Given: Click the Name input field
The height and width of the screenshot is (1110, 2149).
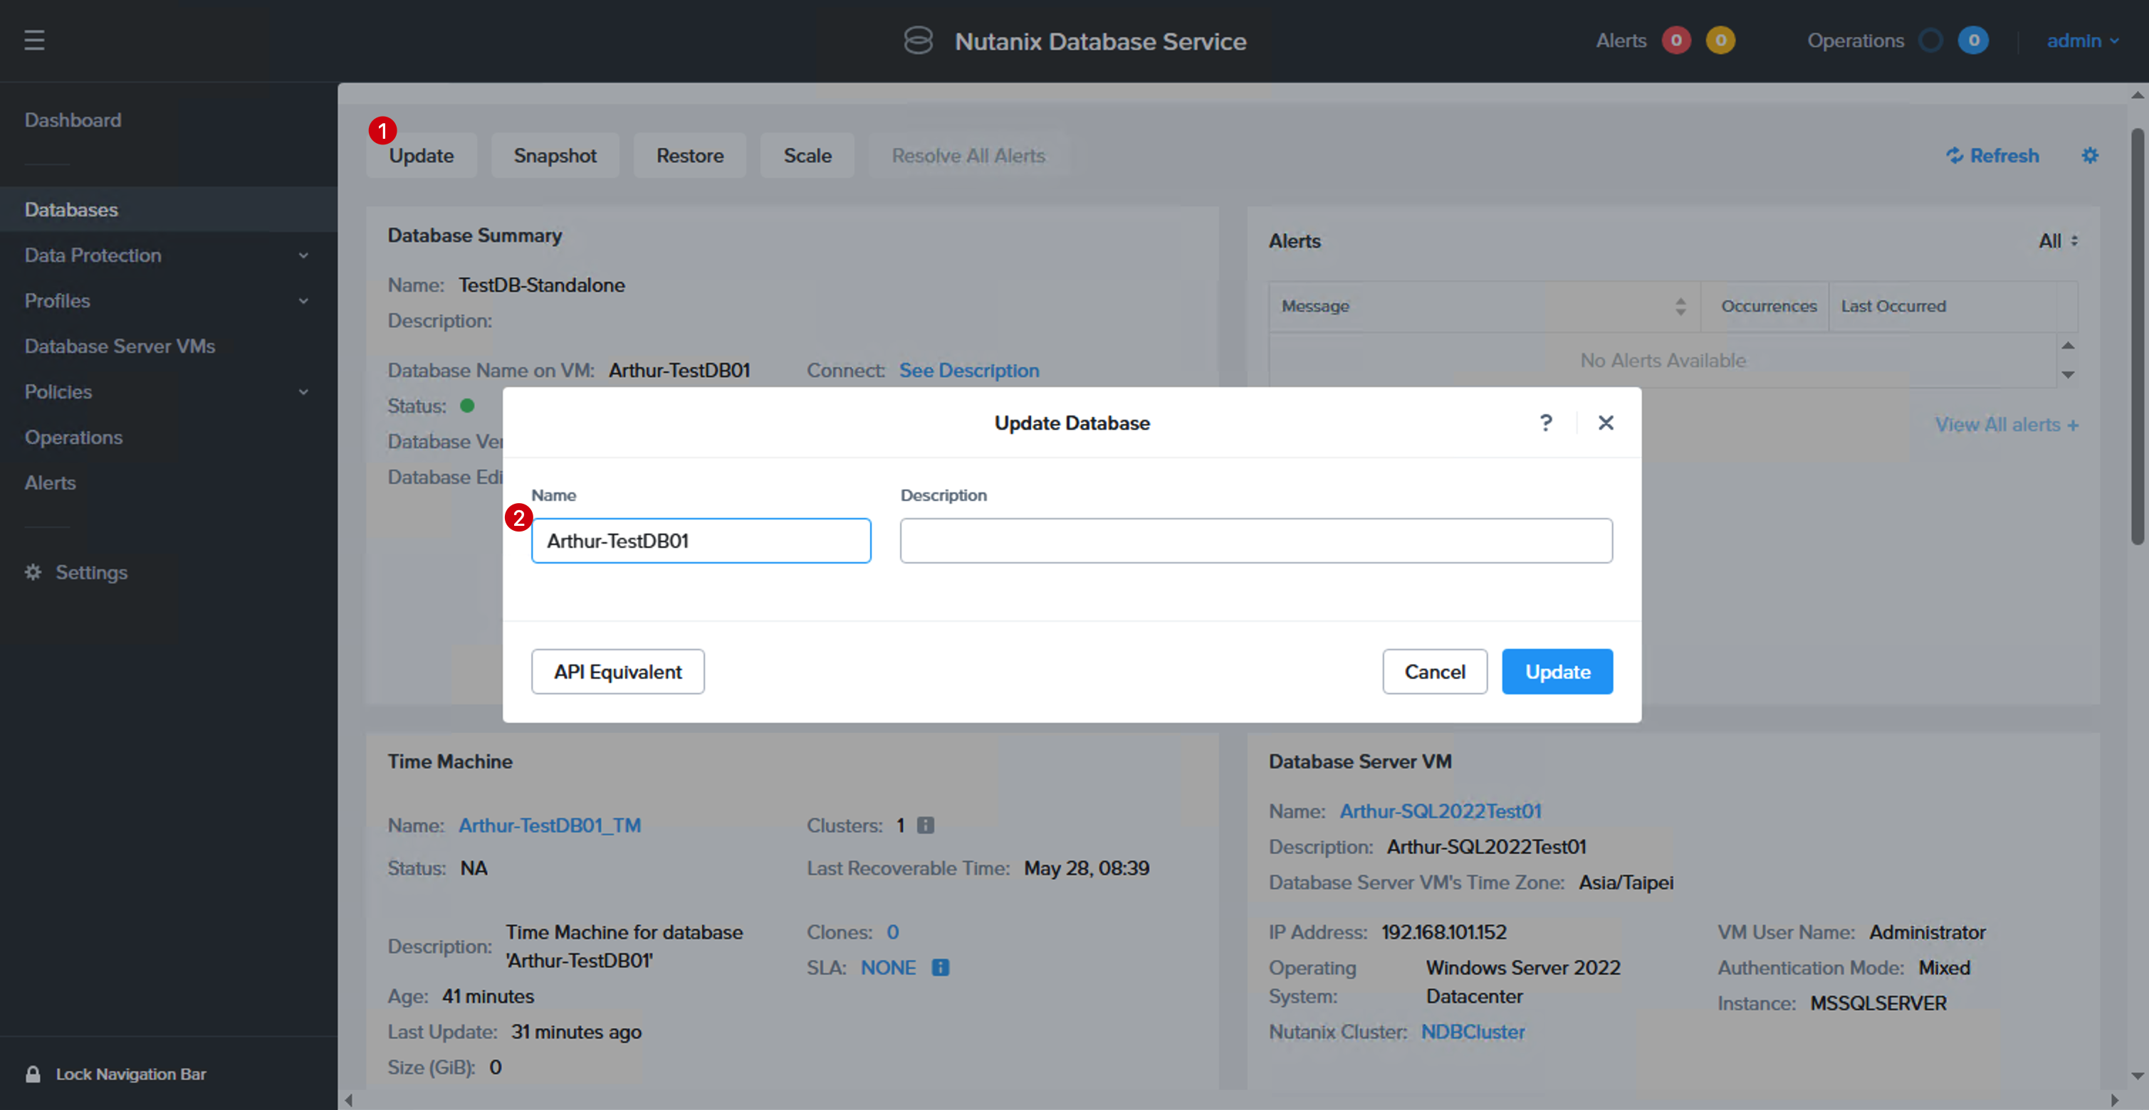Looking at the screenshot, I should 701,541.
